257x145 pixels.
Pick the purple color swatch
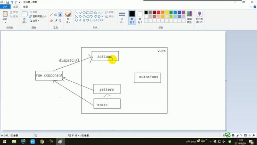tap(184, 12)
